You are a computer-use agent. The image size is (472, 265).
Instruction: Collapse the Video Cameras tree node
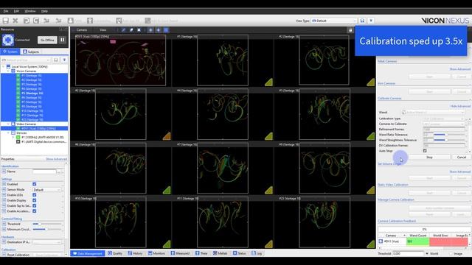8,124
